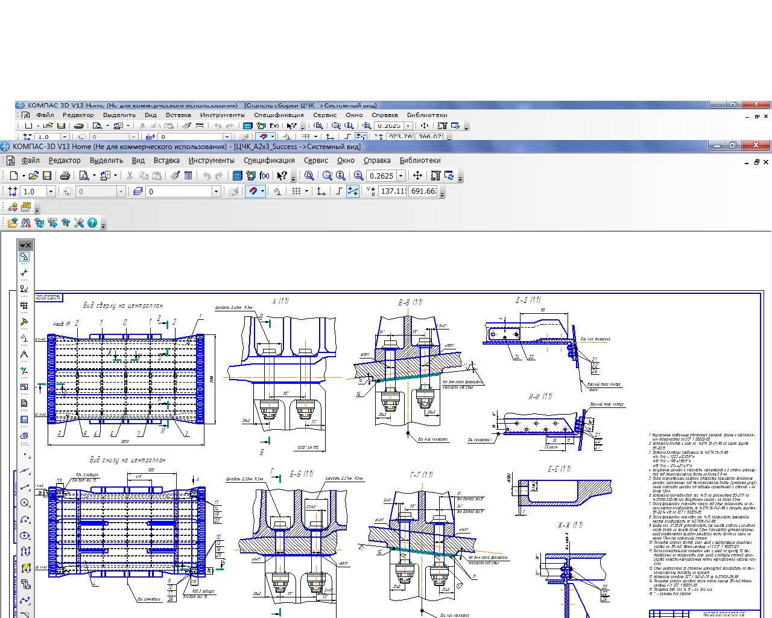Open the Библиотеки menu

coord(420,161)
